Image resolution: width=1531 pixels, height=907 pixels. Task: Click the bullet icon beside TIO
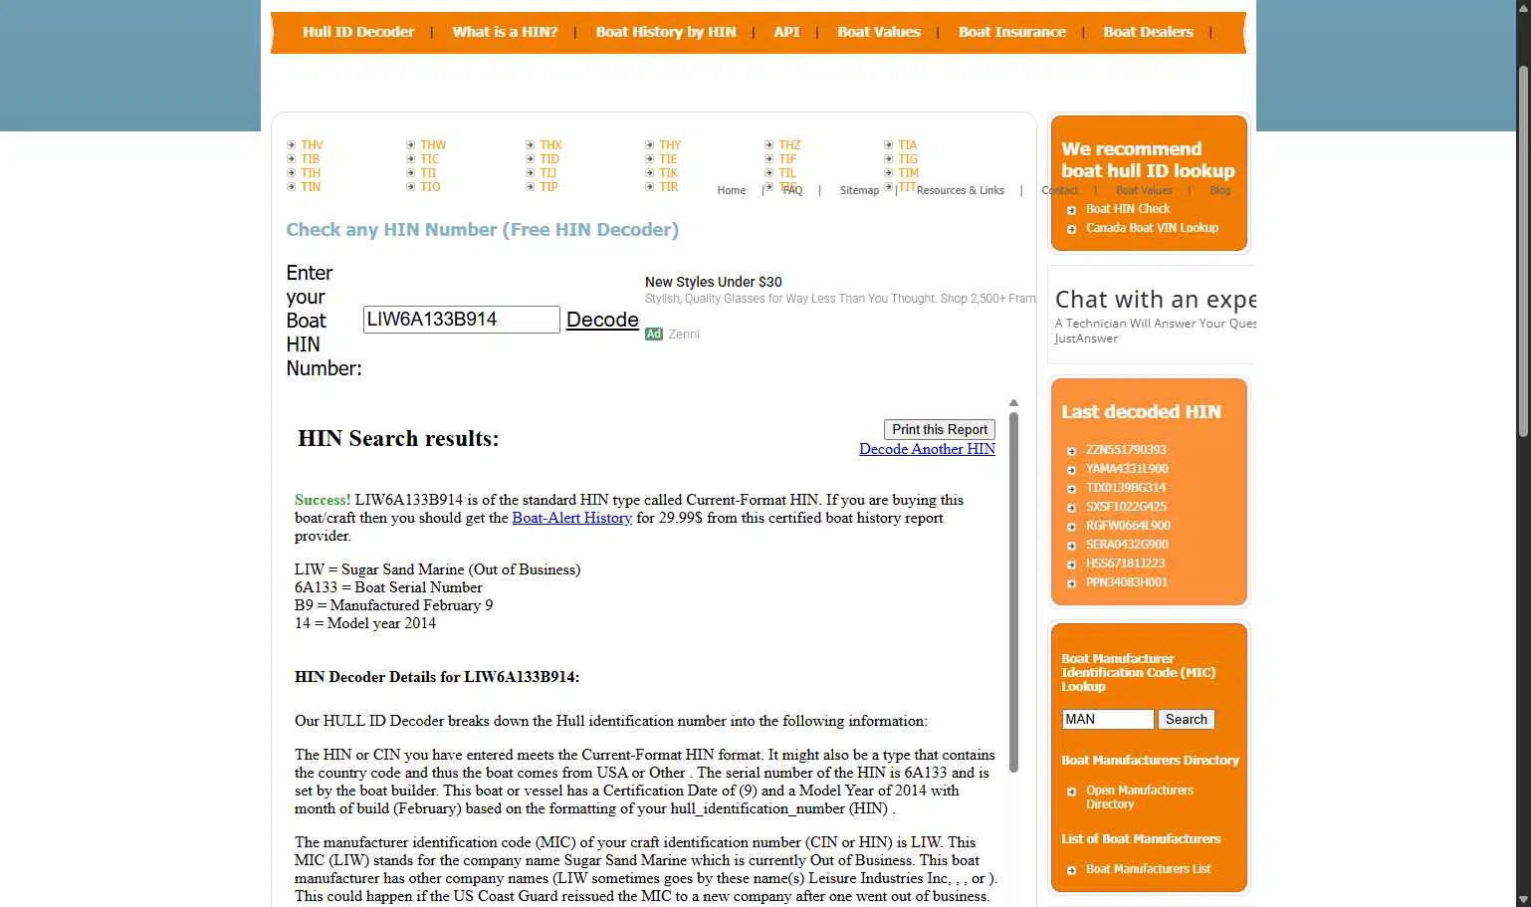(x=410, y=187)
